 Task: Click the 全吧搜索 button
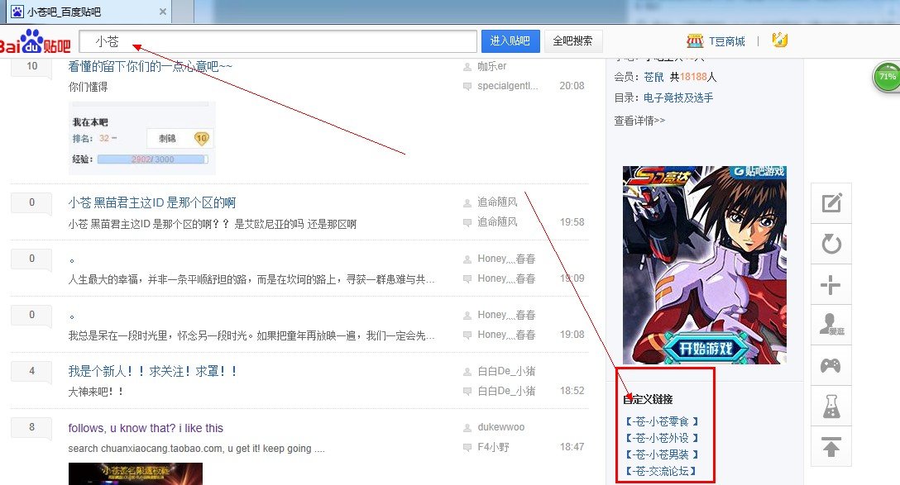(572, 41)
